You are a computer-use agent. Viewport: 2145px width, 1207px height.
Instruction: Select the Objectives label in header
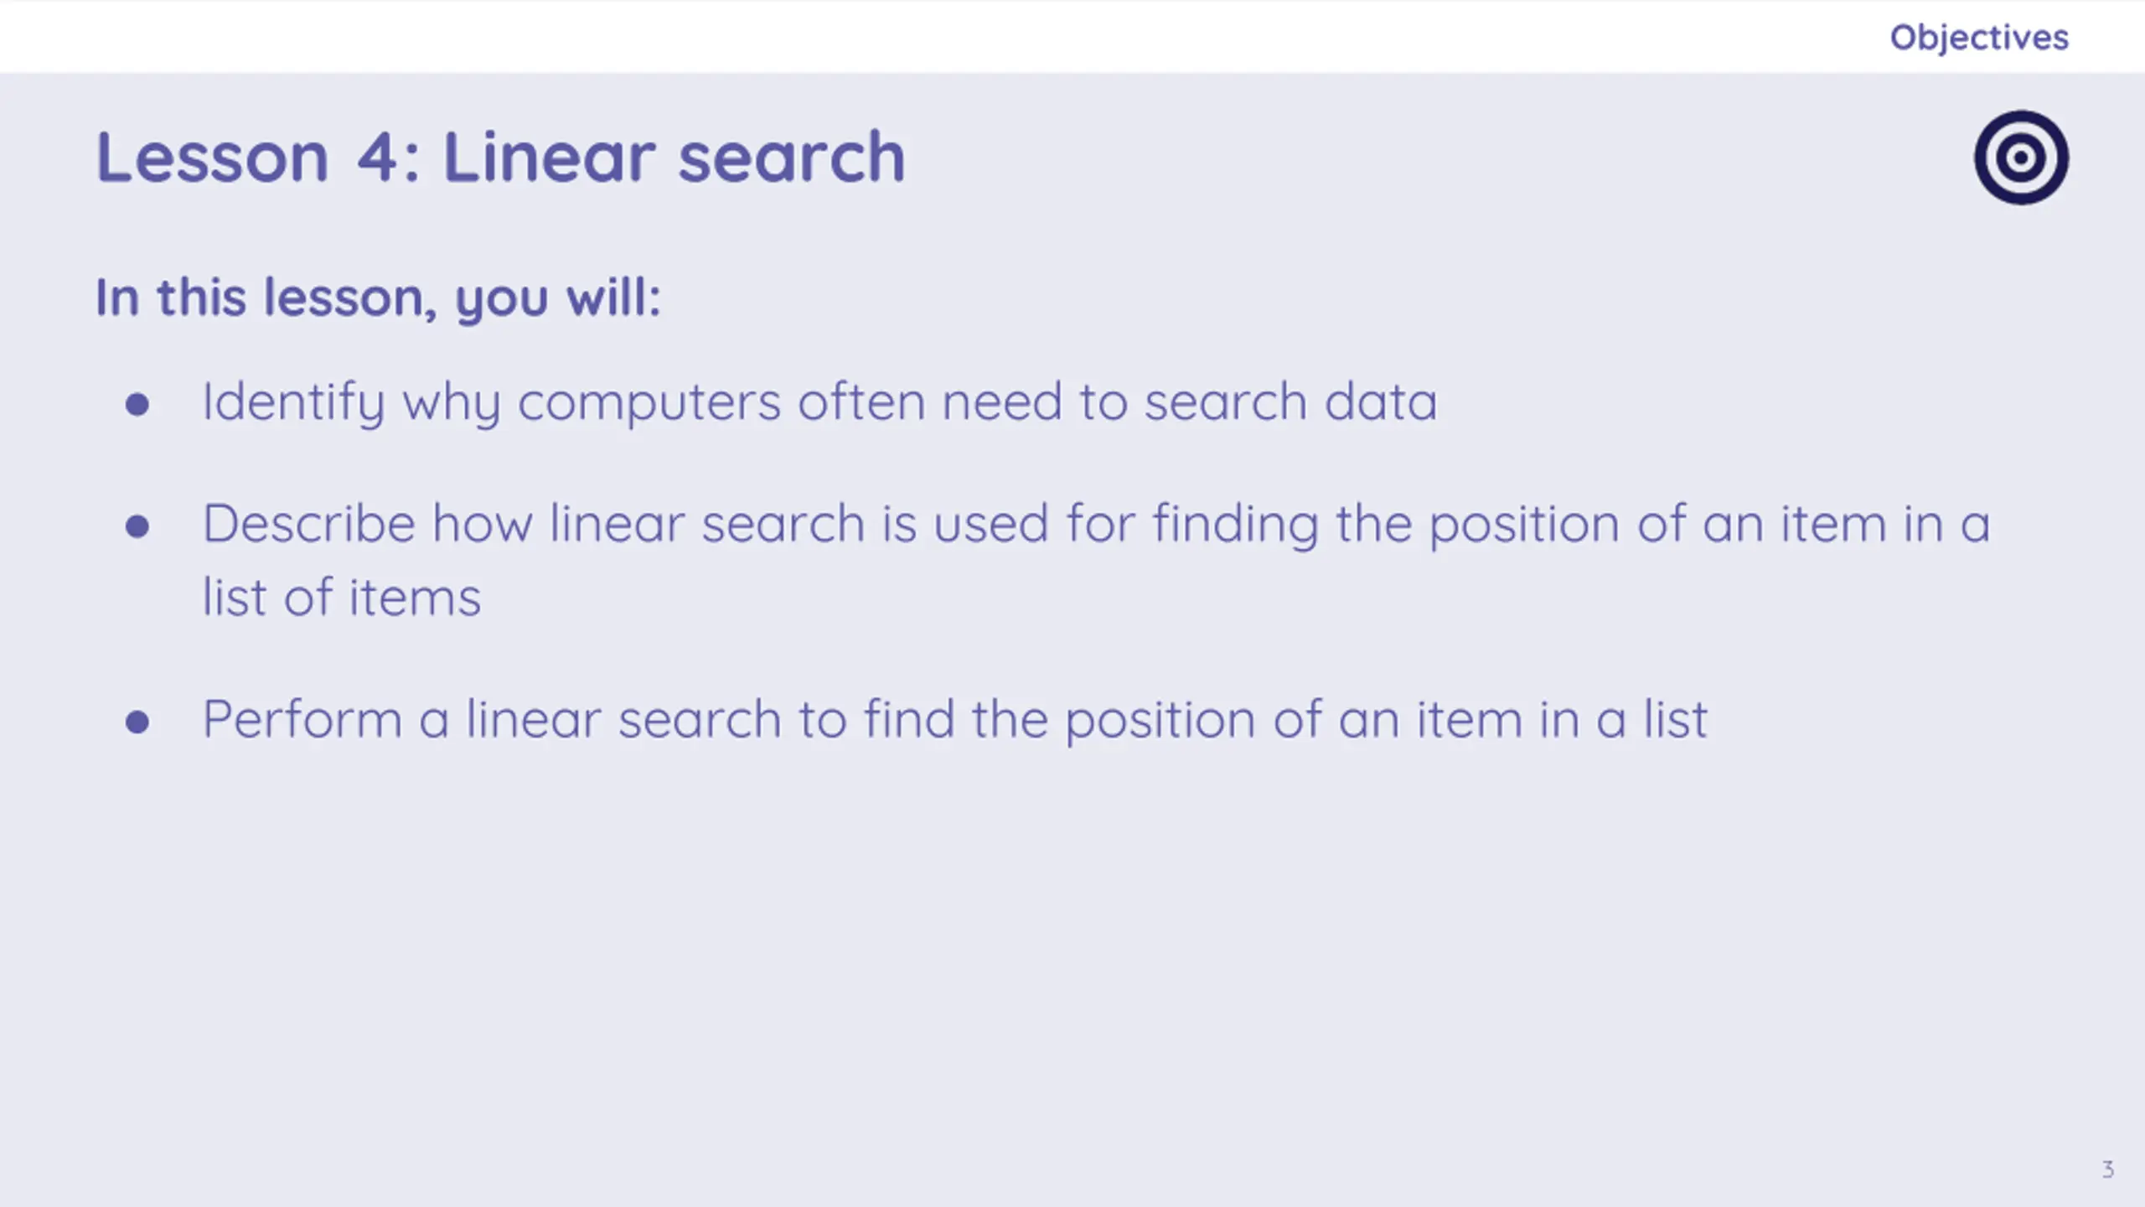(1979, 39)
